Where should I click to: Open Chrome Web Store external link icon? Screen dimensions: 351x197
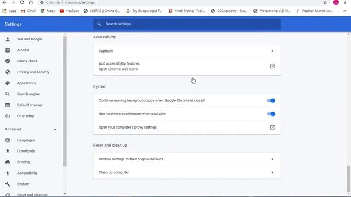(273, 66)
